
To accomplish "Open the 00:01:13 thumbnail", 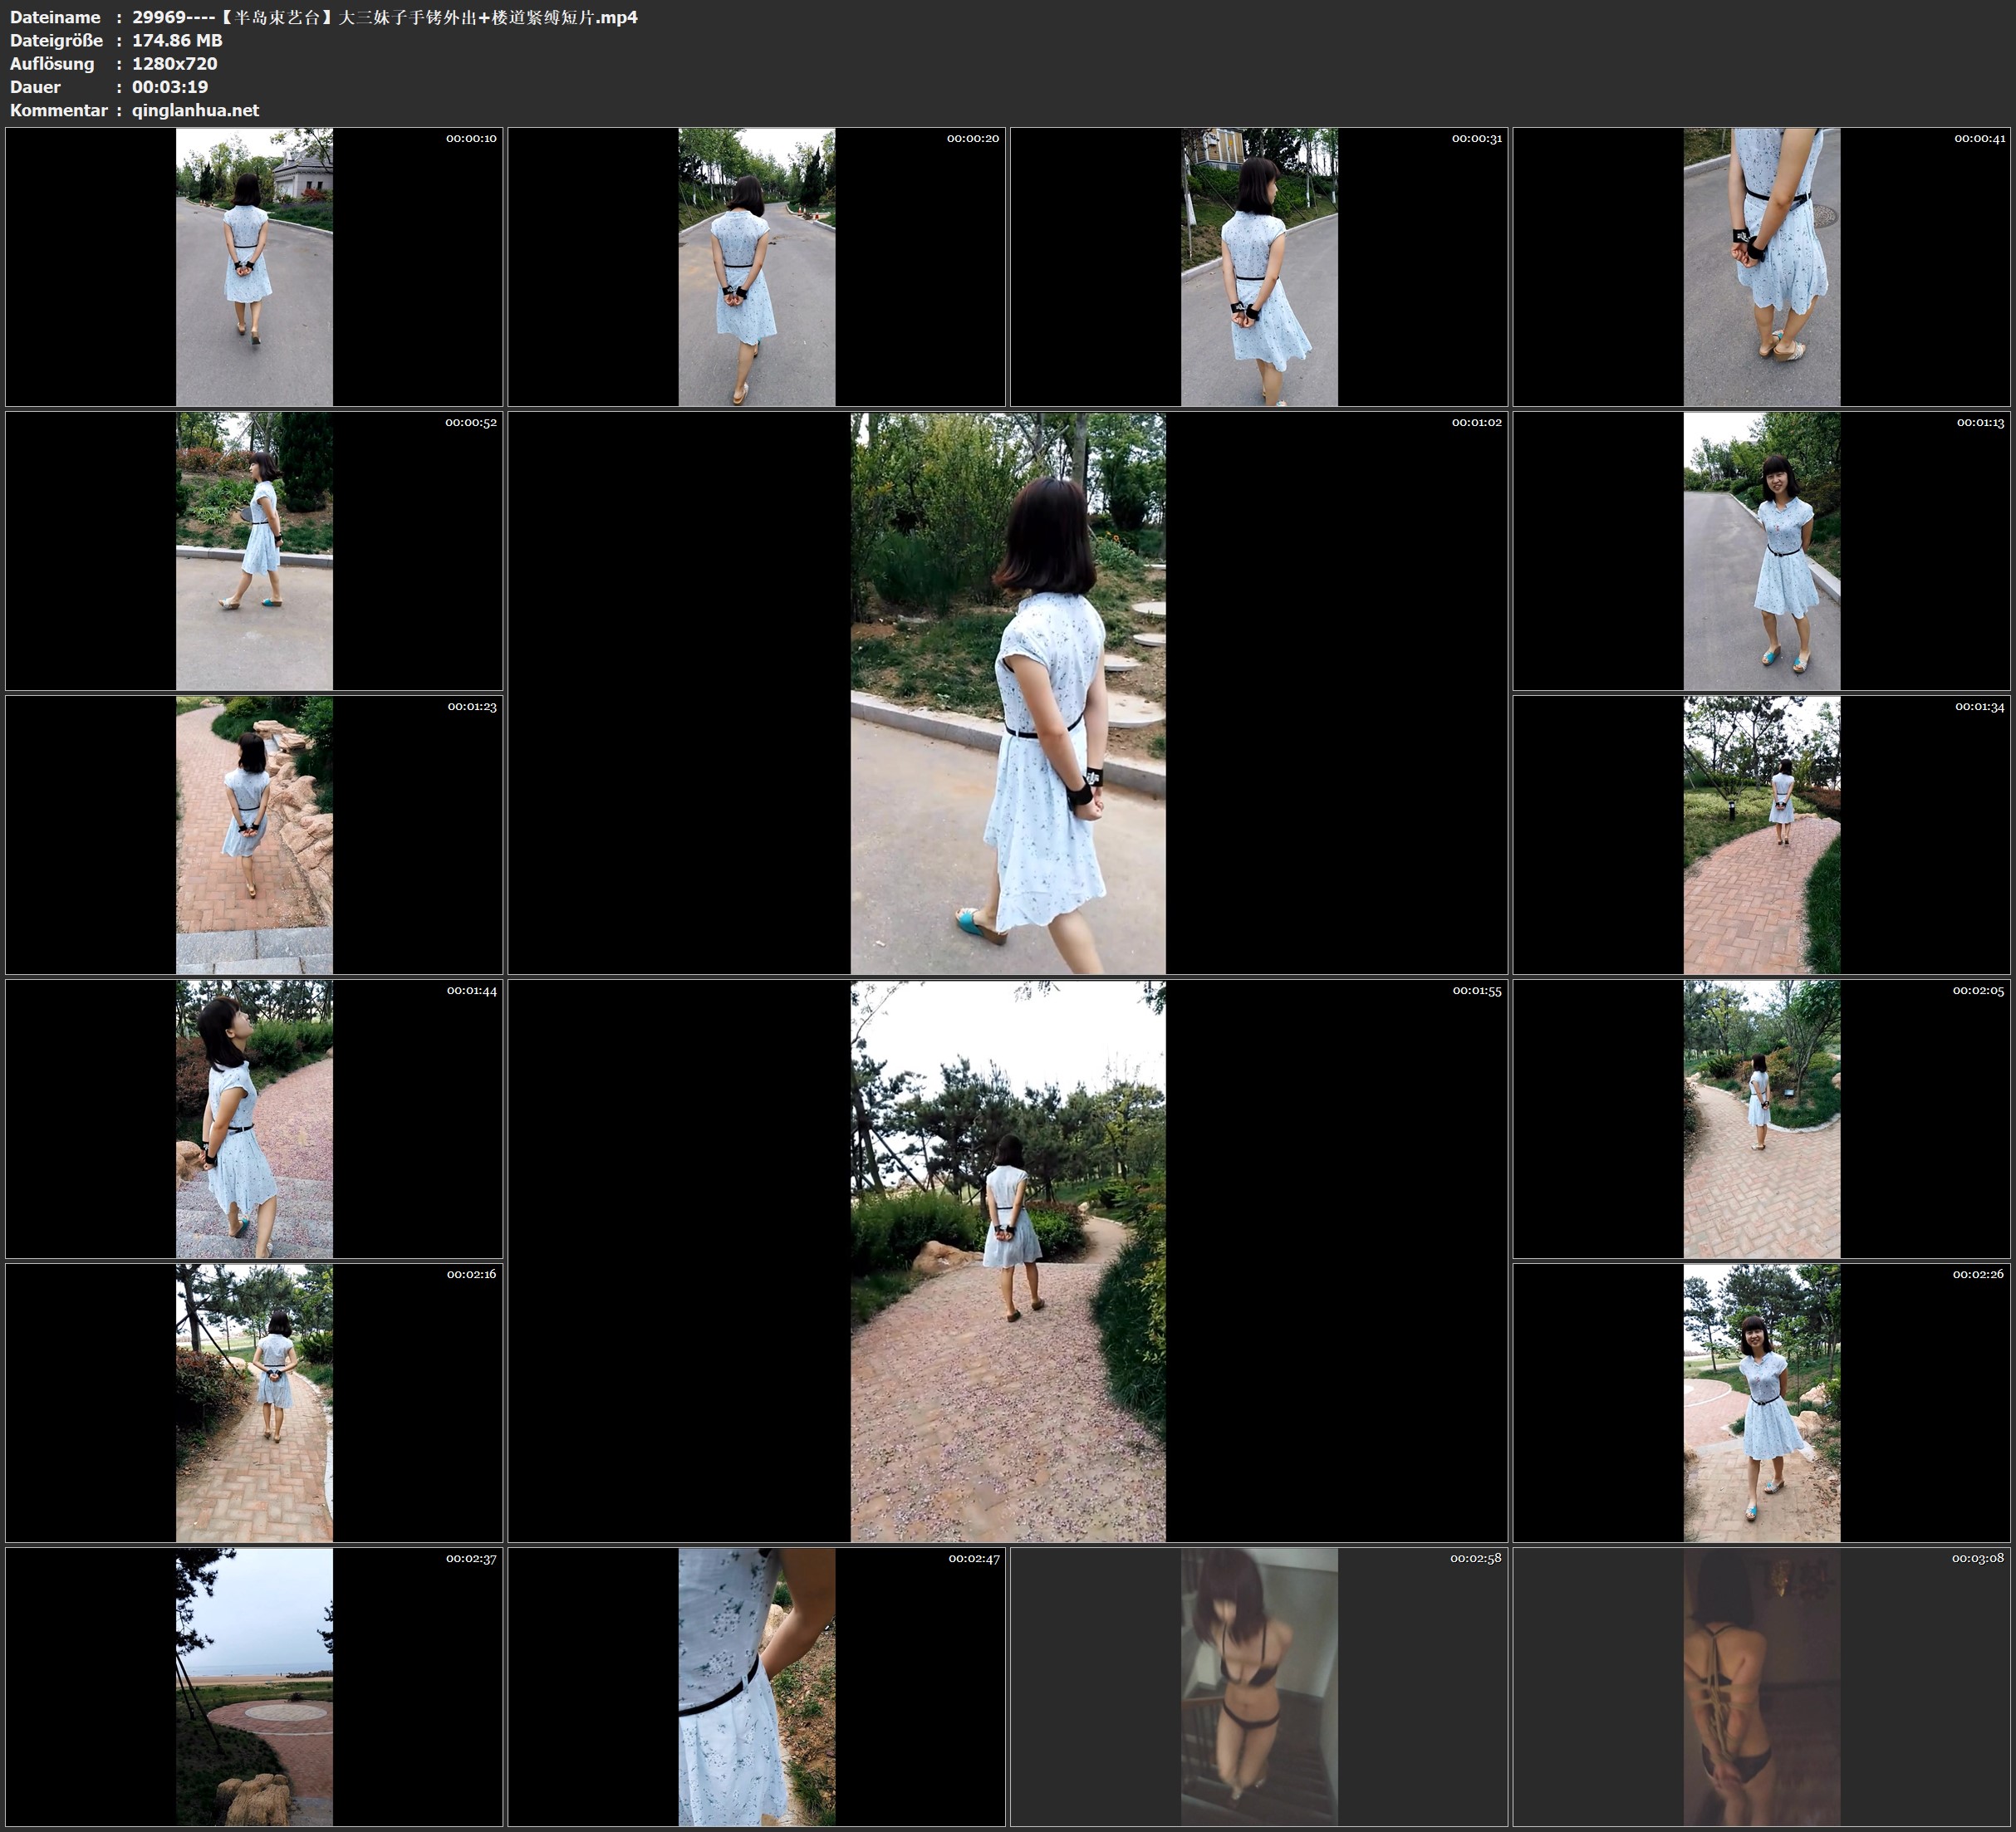I will click(1761, 551).
